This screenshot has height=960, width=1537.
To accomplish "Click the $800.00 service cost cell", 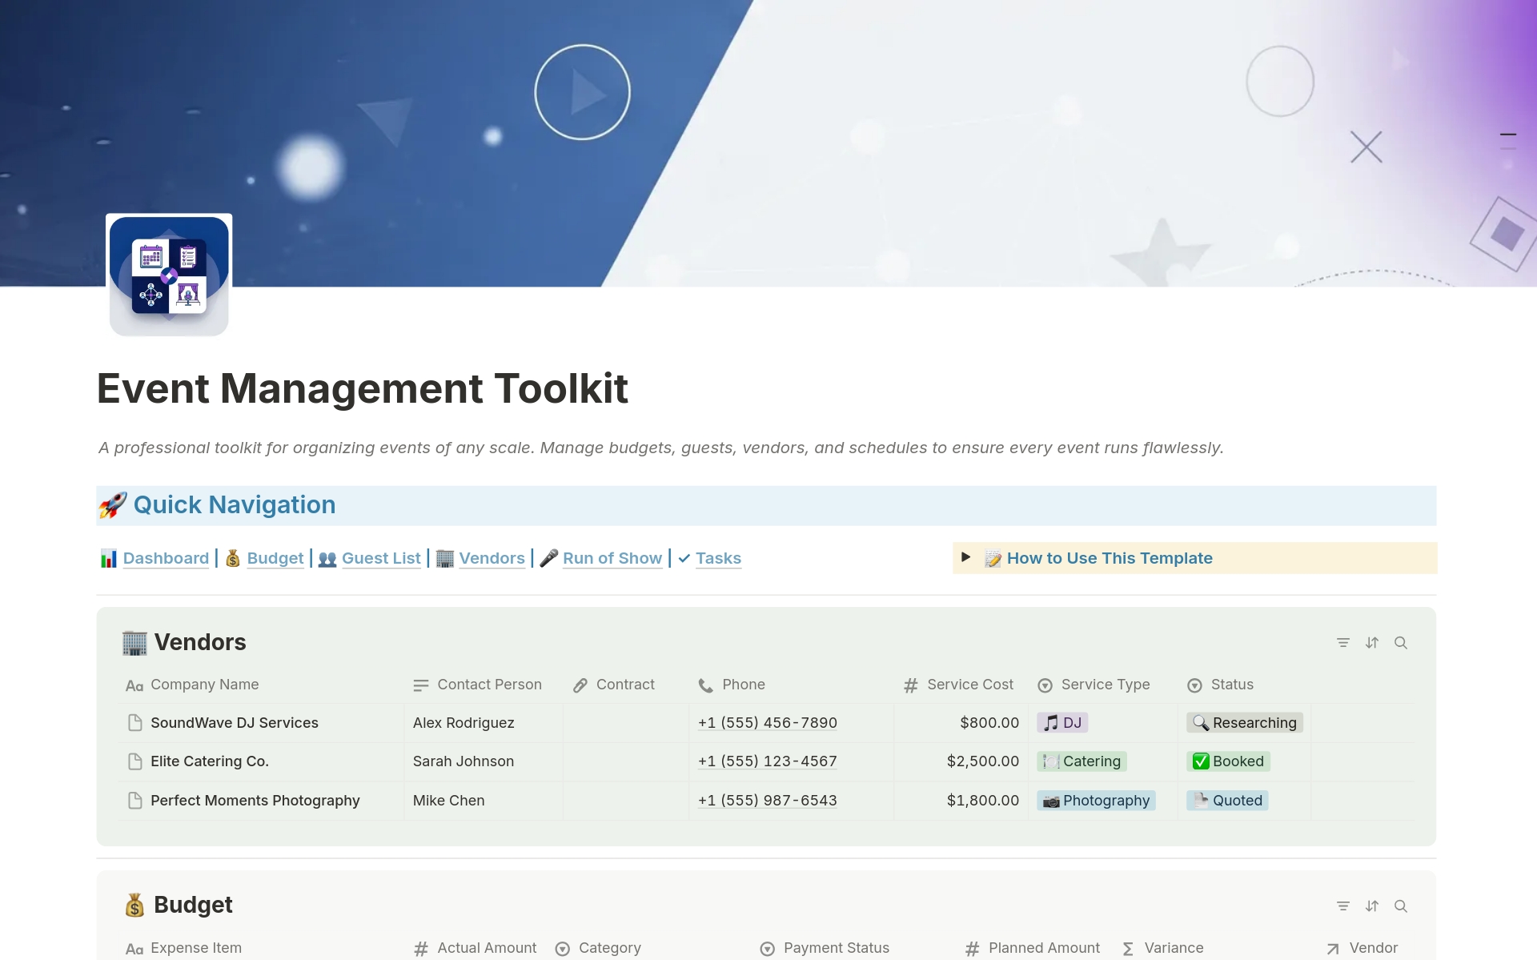I will (961, 723).
